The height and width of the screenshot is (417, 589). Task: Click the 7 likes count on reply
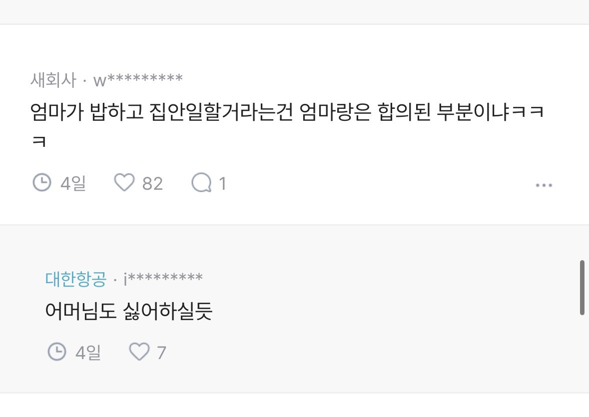coord(161,354)
